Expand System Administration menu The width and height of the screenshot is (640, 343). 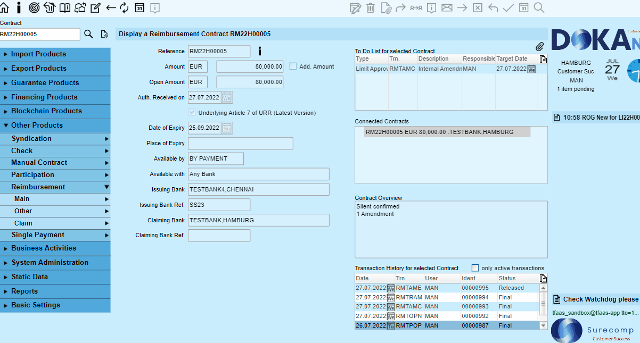(x=55, y=263)
